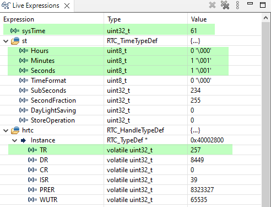271x207 pixels.
Task: Click the hrtc struct folder icon
Action: (x=15, y=130)
